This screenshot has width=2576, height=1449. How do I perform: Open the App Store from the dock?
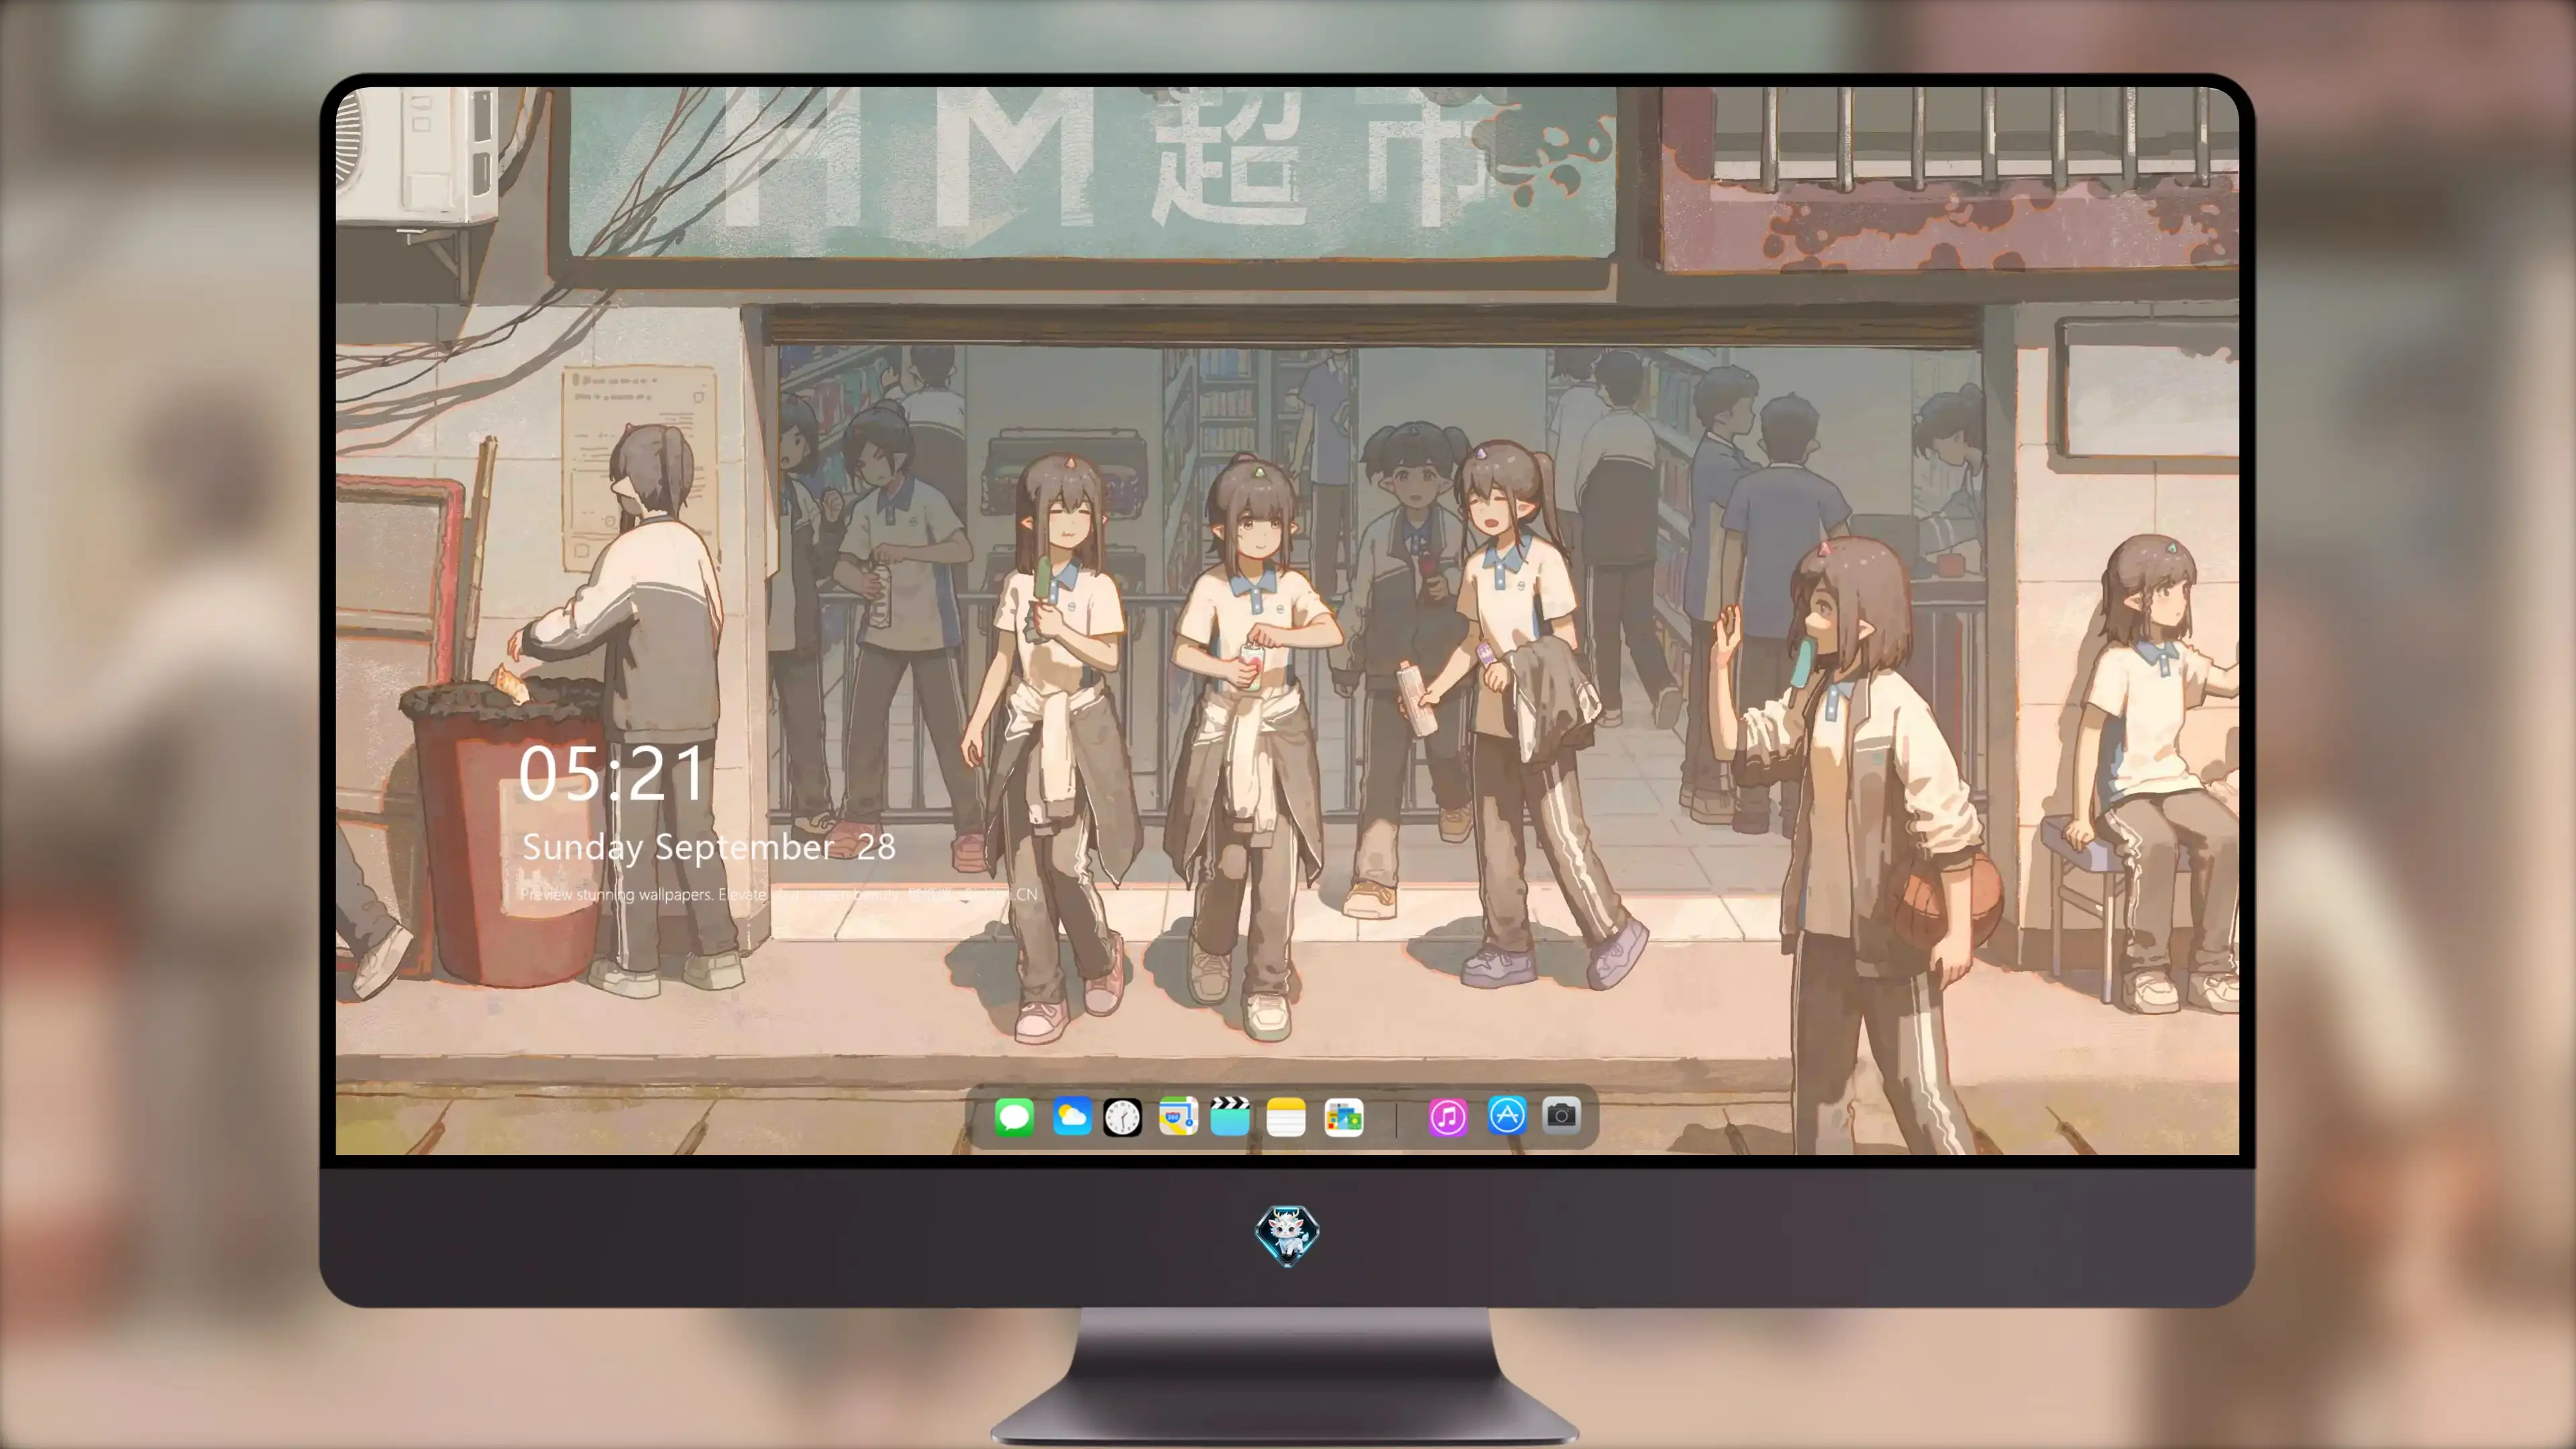1507,1116
